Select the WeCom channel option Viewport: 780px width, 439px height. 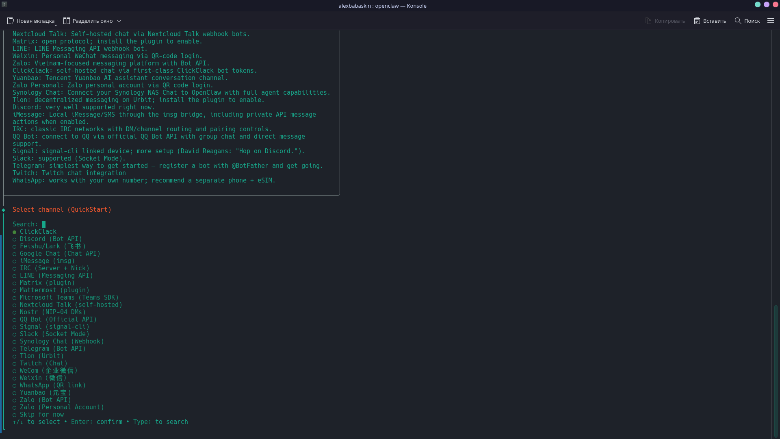(45, 371)
